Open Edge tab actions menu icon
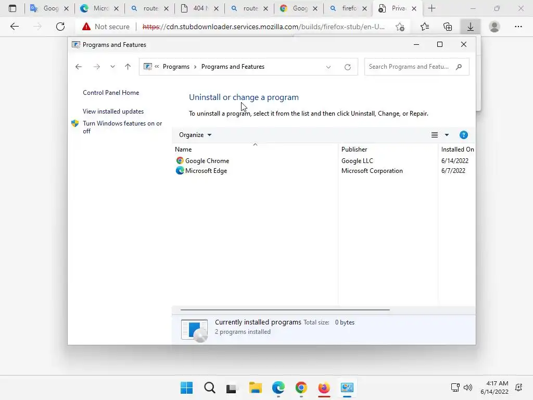 pyautogui.click(x=12, y=8)
